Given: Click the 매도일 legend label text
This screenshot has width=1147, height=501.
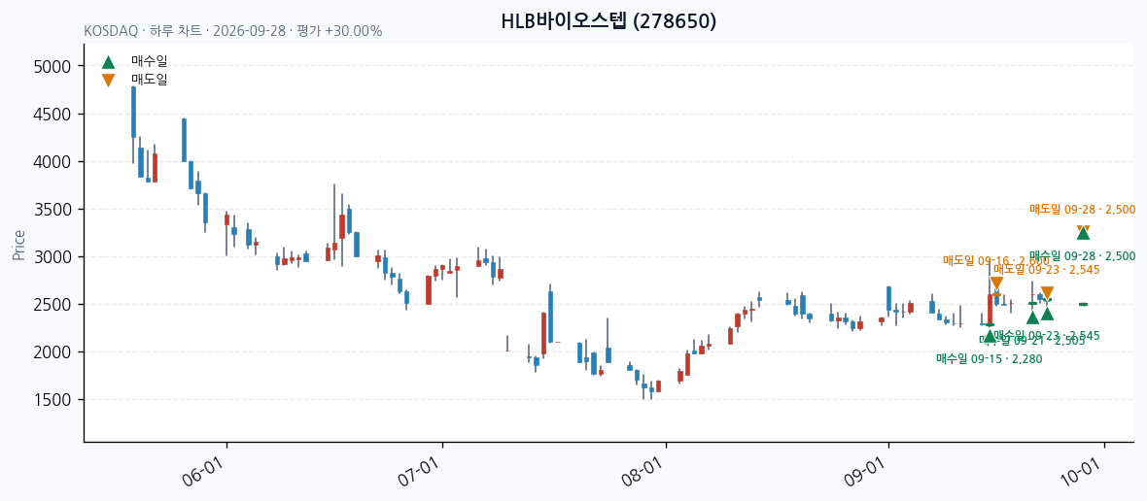Looking at the screenshot, I should click(150, 80).
